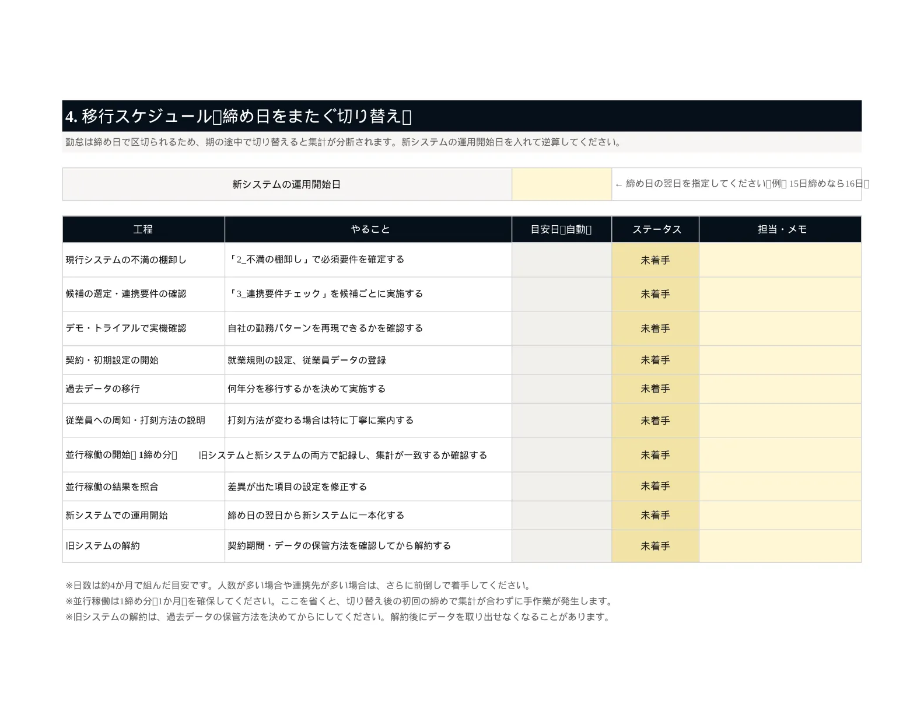Viewport: 924px width, 714px height.
Task: Open status 未着手 for 新システムでの運用開始 row
Action: [656, 515]
